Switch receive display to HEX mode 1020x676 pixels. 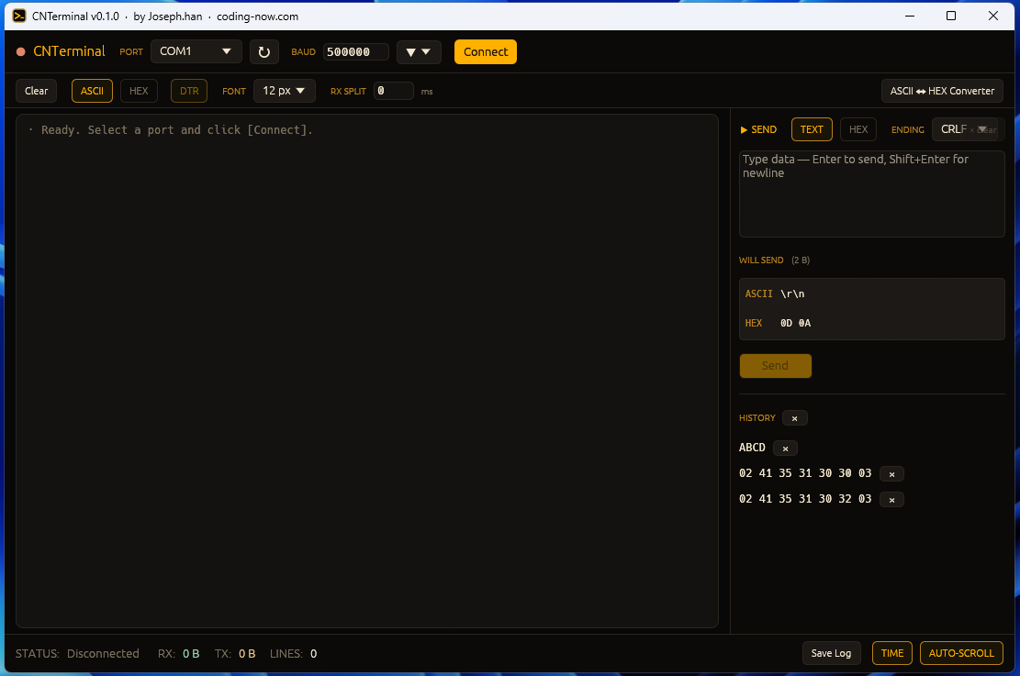pos(139,91)
